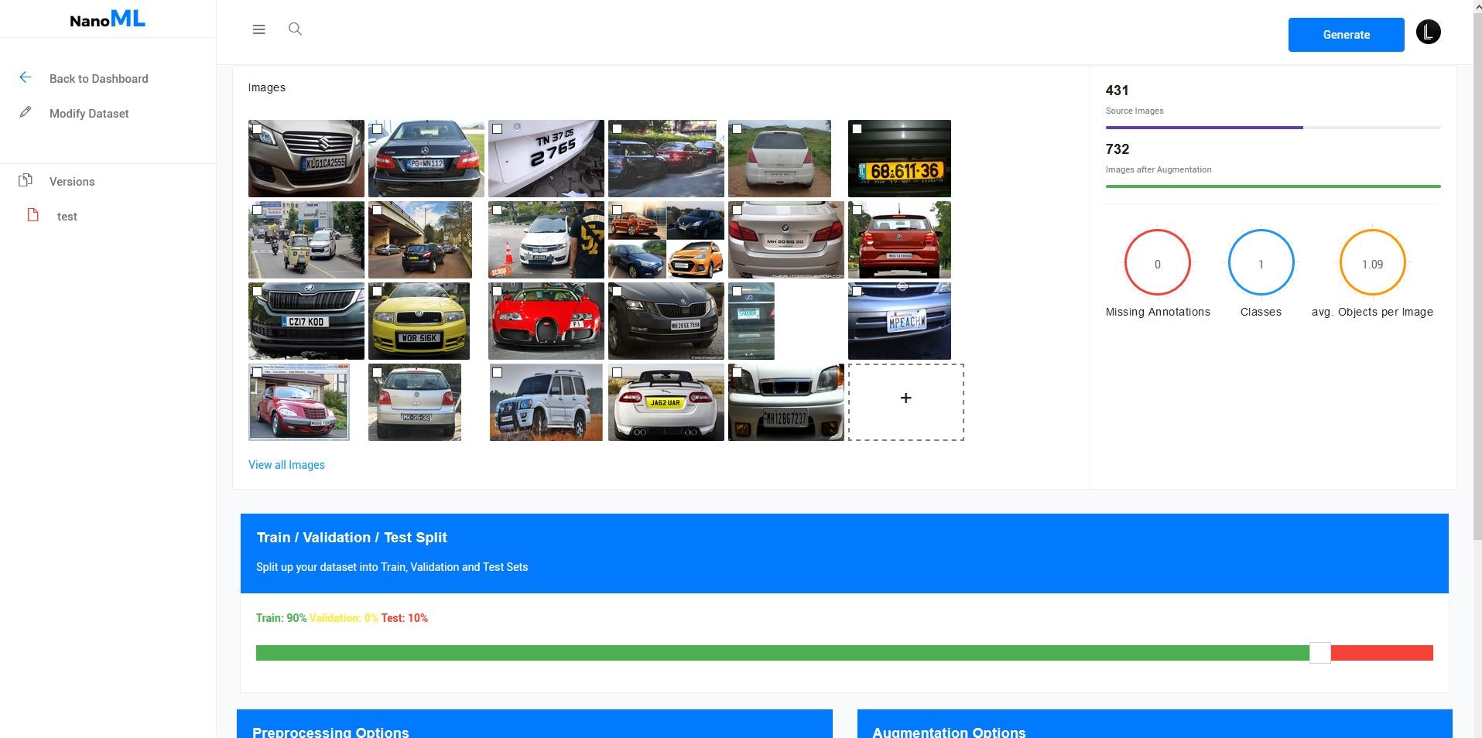1482x738 pixels.
Task: Click the red test portion of split bar
Action: pyautogui.click(x=1382, y=653)
